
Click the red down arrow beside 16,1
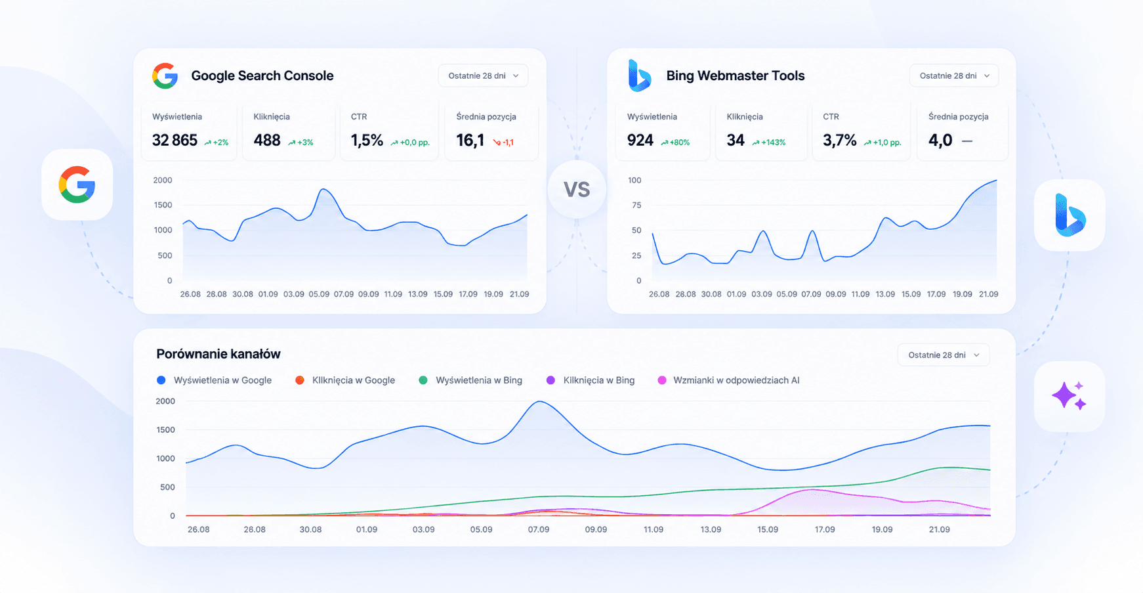pyautogui.click(x=497, y=143)
